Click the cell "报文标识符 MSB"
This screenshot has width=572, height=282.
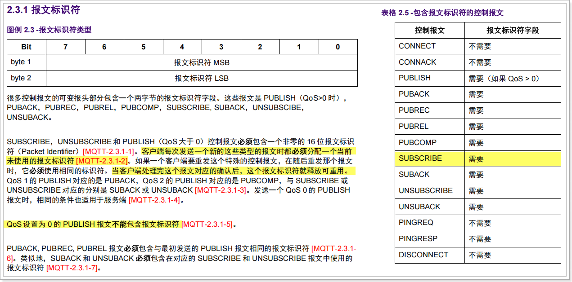point(202,62)
